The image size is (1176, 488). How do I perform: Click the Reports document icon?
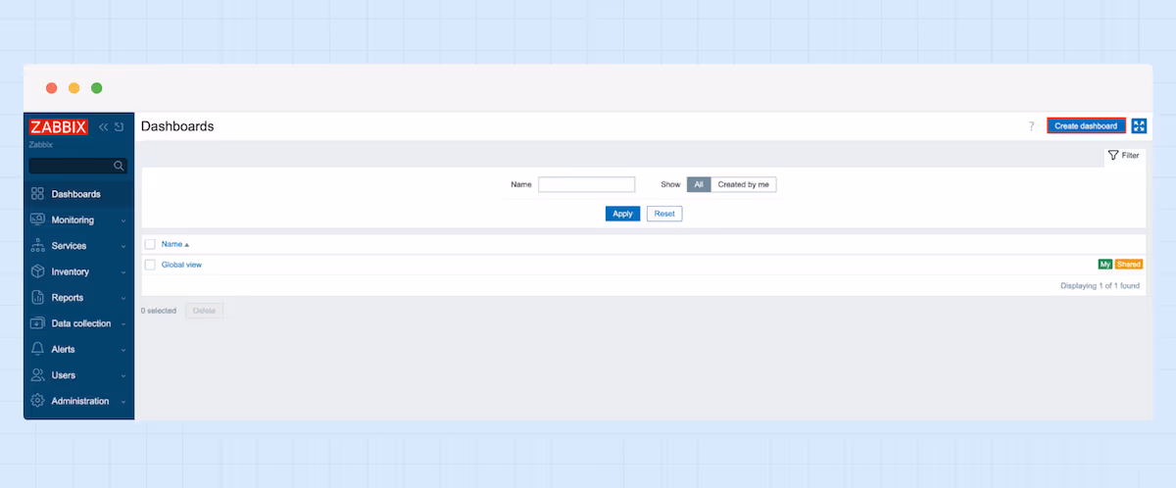click(x=37, y=297)
